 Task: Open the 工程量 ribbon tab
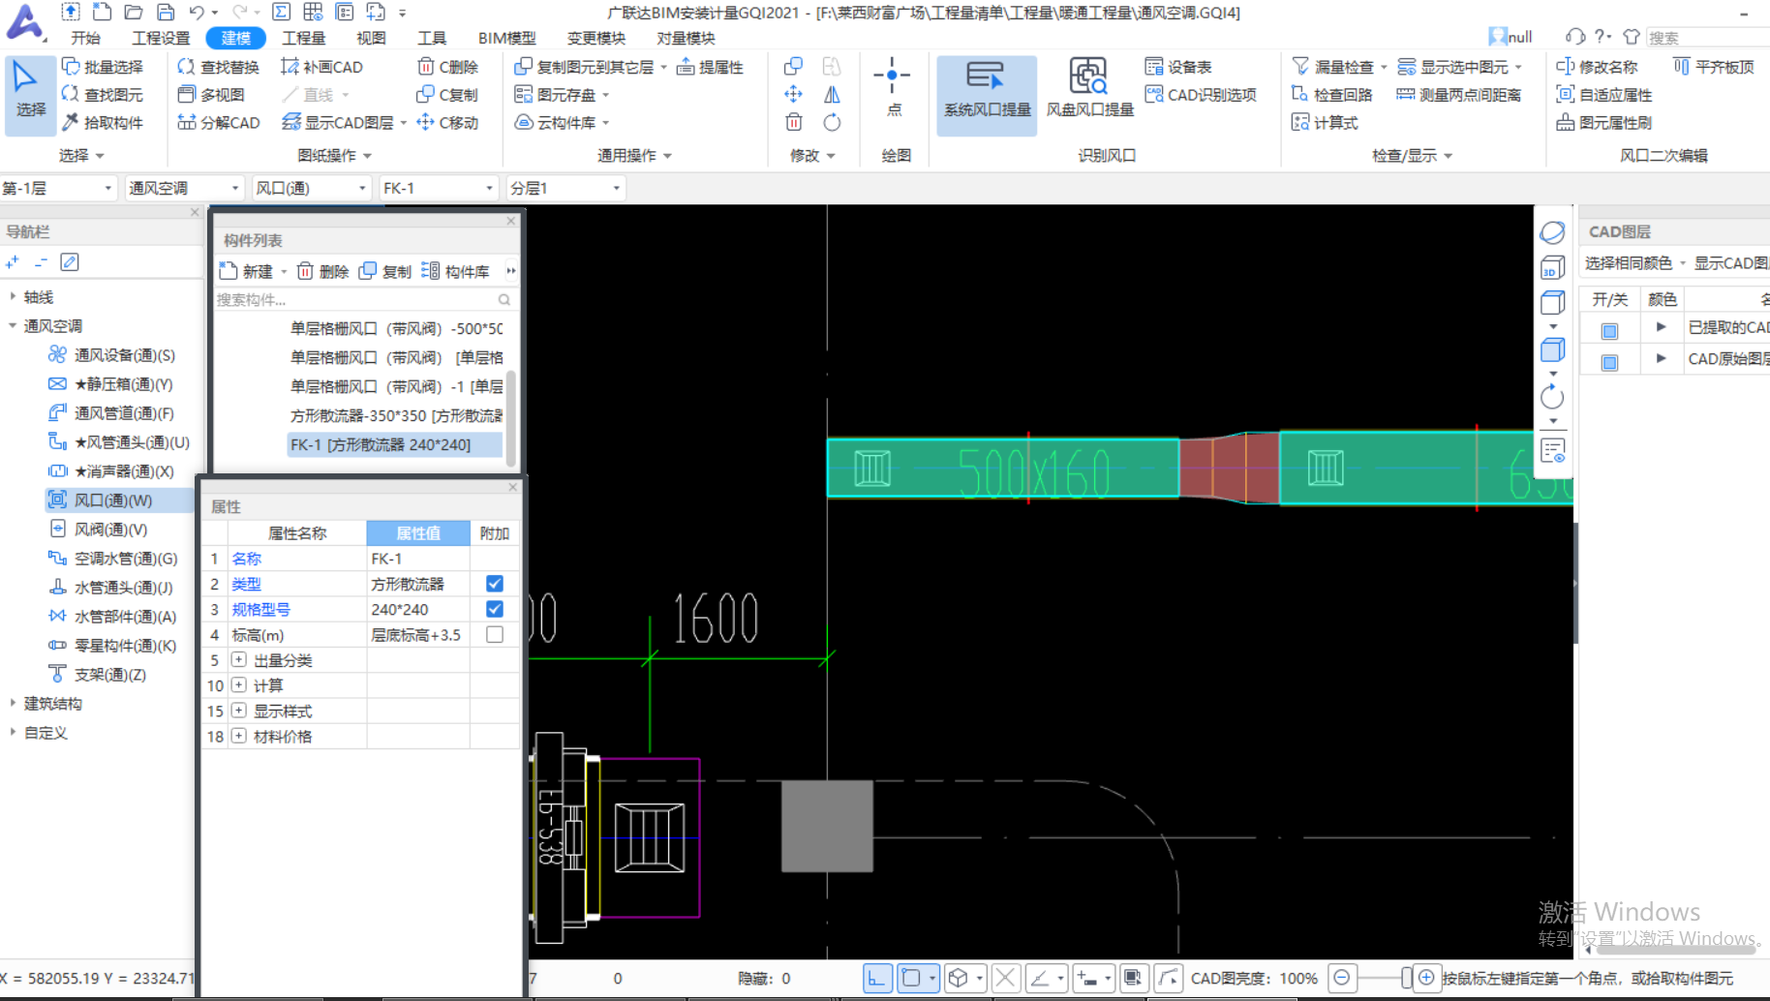click(303, 38)
